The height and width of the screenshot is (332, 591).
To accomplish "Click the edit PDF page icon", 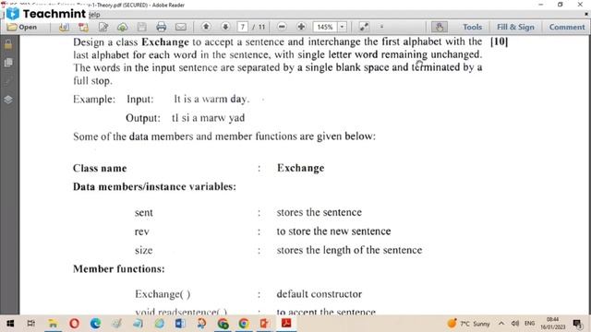I will [x=103, y=27].
